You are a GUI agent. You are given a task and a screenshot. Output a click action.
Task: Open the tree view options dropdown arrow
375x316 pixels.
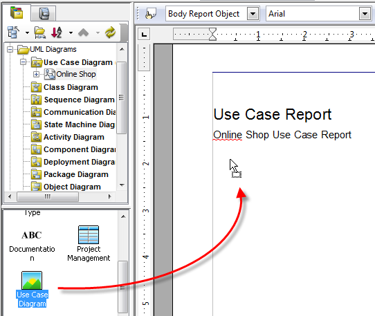[x=27, y=32]
